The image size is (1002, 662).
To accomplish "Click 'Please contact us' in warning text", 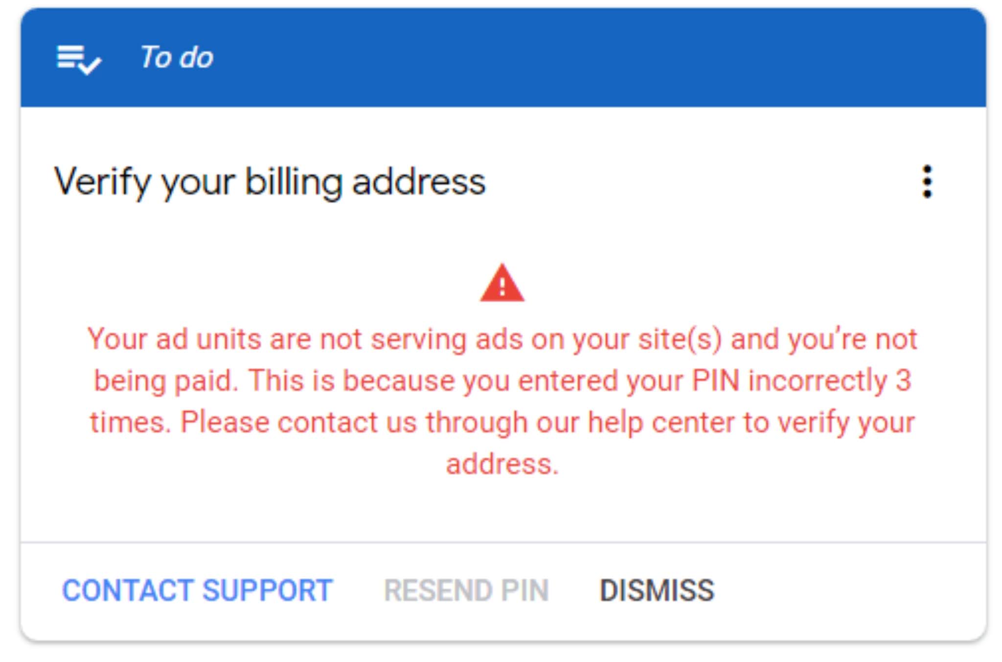I will [298, 422].
